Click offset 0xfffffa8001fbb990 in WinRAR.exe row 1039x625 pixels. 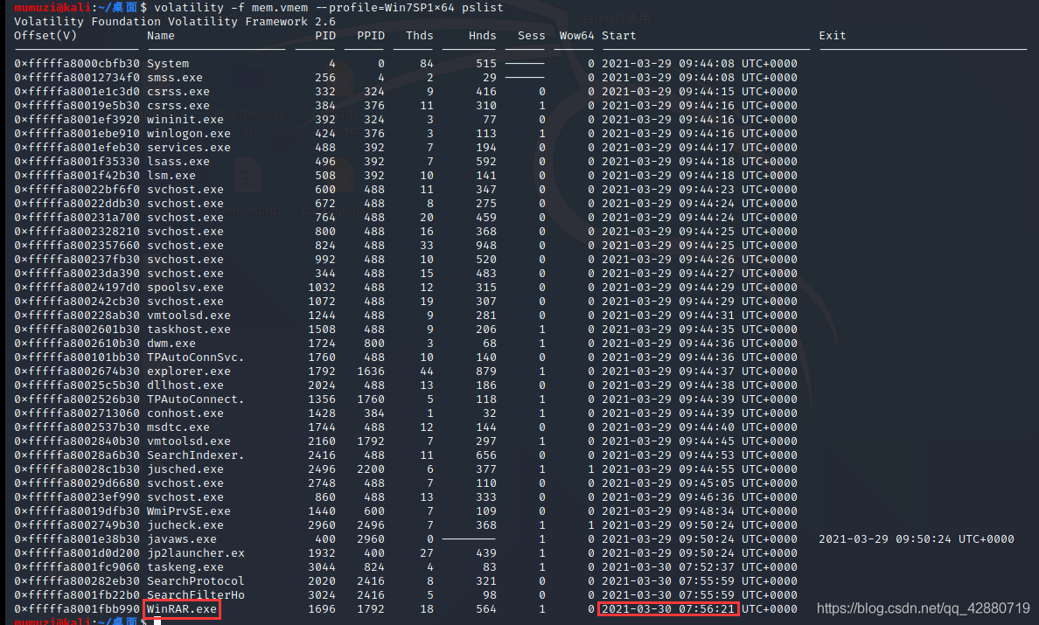tap(77, 608)
